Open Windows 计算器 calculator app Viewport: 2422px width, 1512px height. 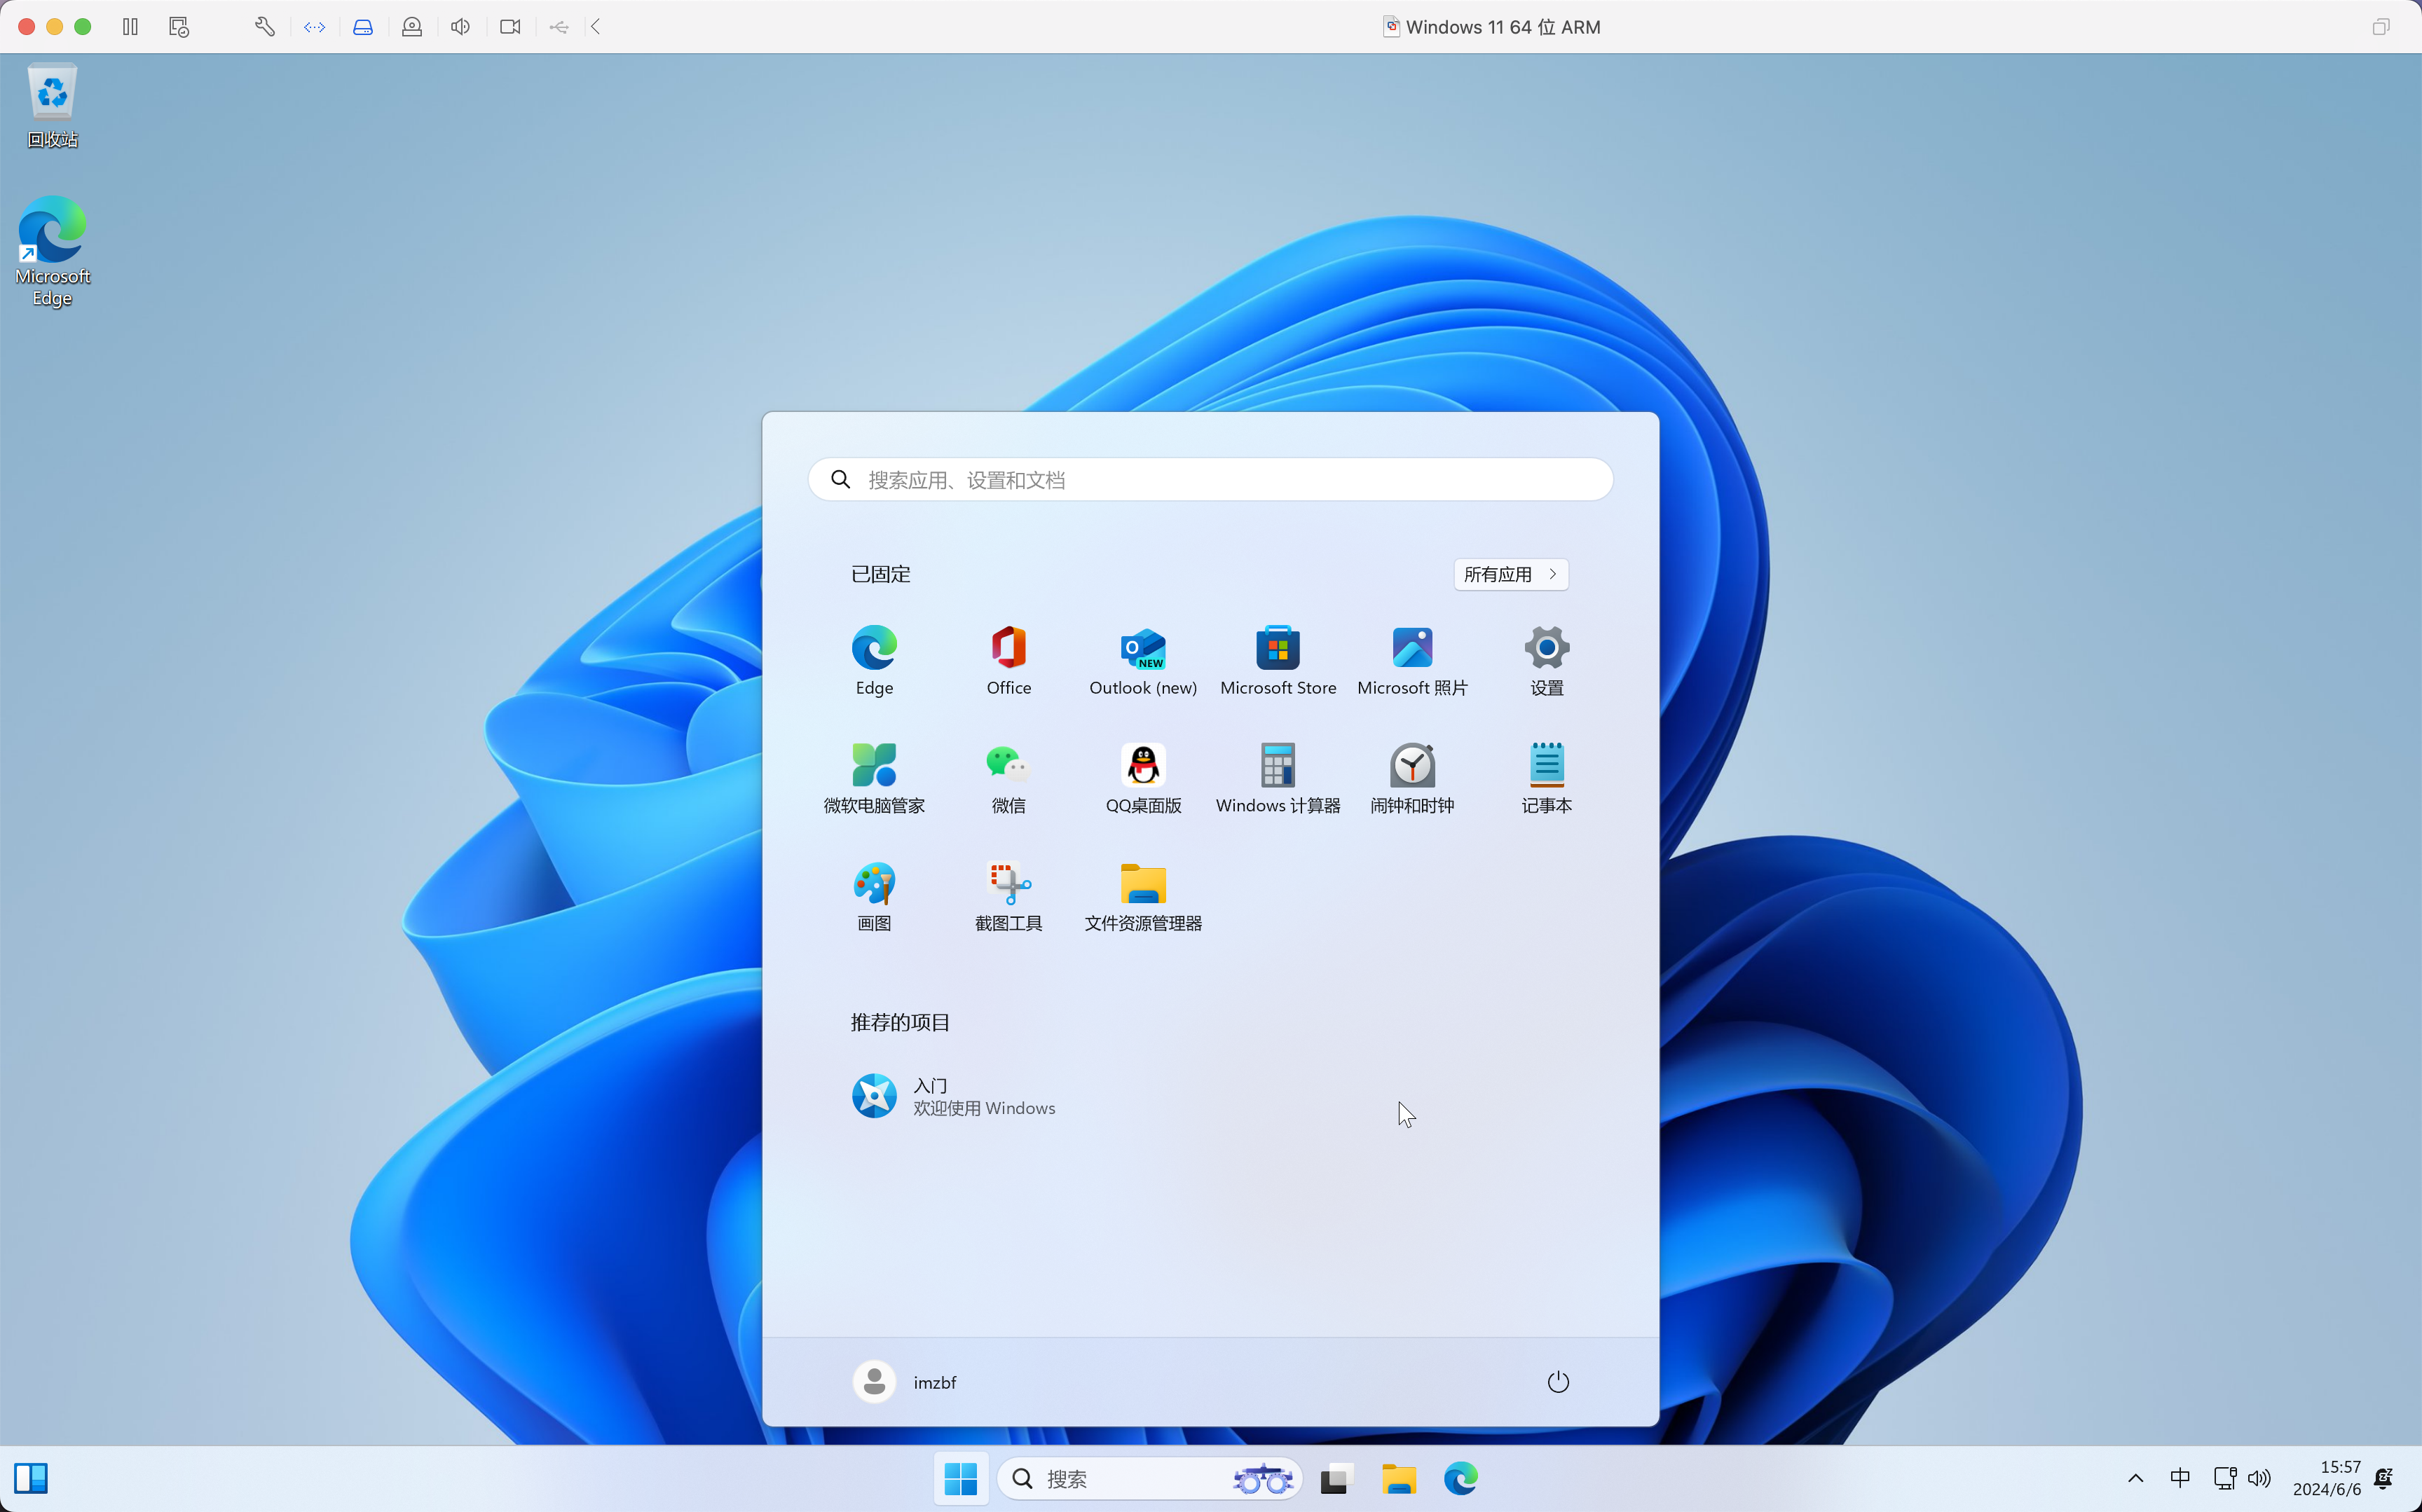pos(1277,778)
